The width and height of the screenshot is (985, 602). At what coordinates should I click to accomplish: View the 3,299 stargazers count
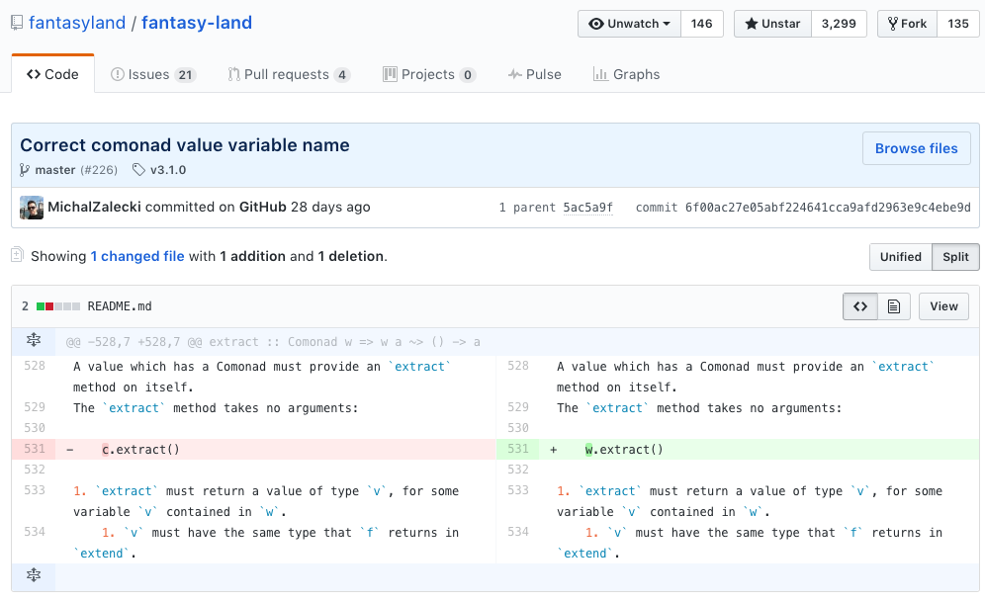[x=839, y=24]
